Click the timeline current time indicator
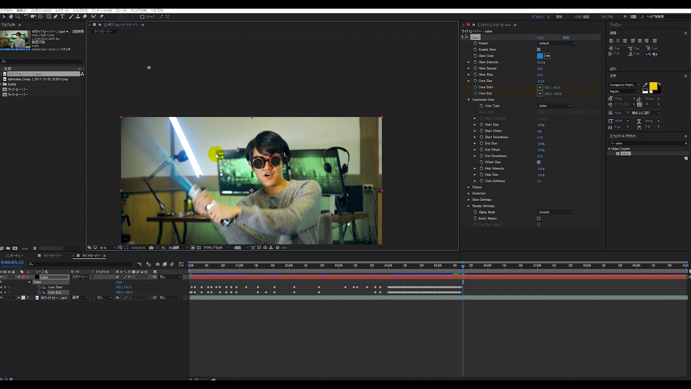 pyautogui.click(x=463, y=266)
